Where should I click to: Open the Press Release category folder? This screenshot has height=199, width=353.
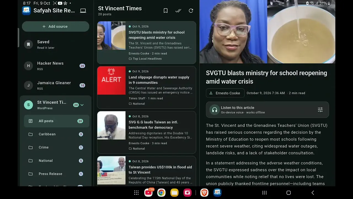(57, 174)
